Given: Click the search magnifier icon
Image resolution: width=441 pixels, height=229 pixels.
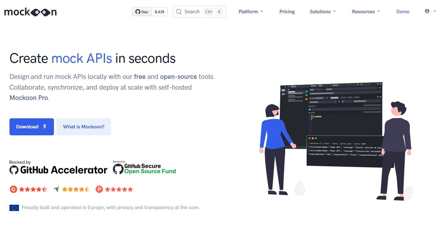Looking at the screenshot, I should (x=179, y=12).
